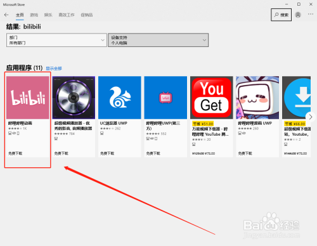Open the You Get app icon
The height and width of the screenshot is (246, 317).
point(212,98)
